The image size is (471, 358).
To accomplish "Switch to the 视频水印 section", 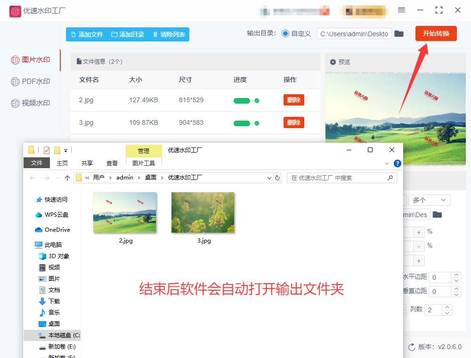I will coord(30,103).
